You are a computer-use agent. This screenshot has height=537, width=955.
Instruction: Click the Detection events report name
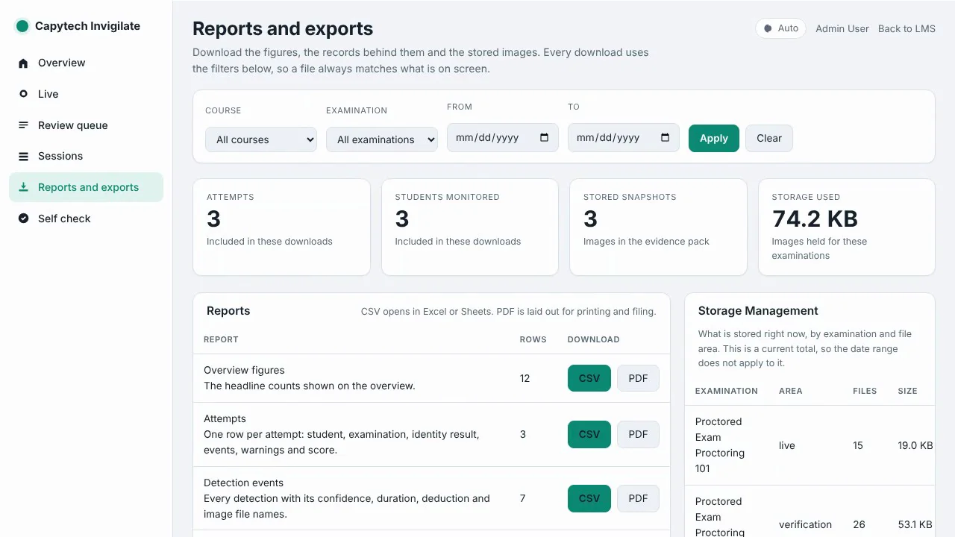click(x=244, y=483)
